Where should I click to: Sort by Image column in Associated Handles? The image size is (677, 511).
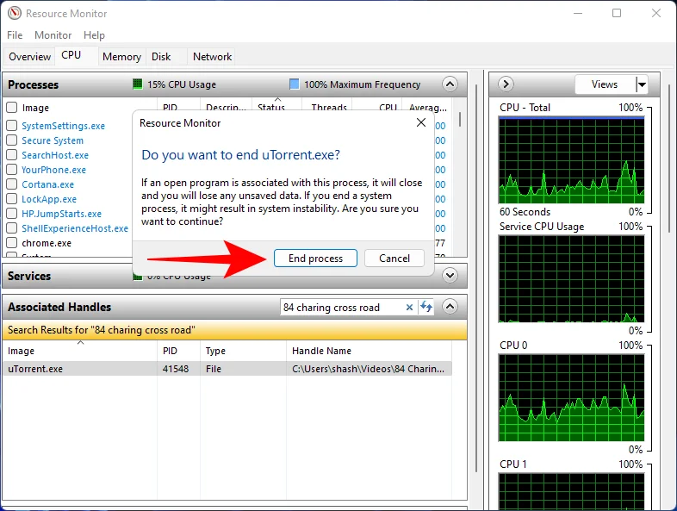pos(80,351)
